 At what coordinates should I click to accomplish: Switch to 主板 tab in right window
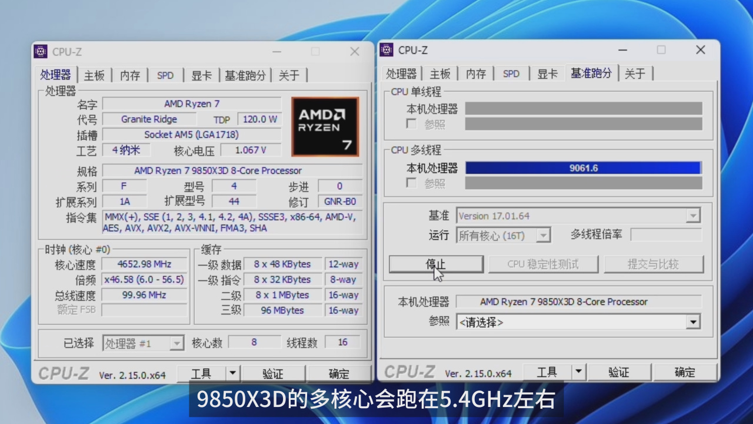[440, 74]
